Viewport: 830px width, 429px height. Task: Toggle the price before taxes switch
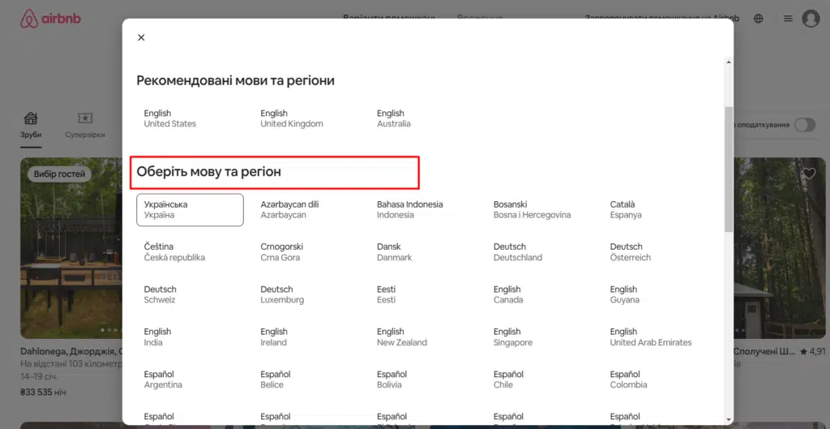[804, 125]
